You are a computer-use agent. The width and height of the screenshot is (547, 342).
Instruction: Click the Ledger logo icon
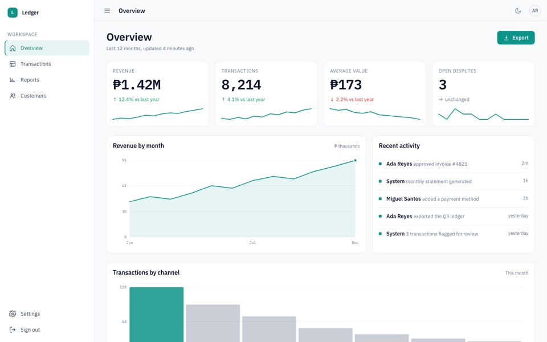click(x=13, y=13)
